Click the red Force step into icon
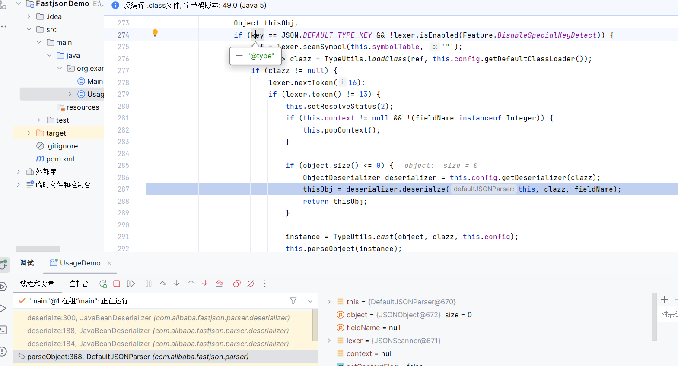Viewport: 678px width, 366px height. pos(205,284)
